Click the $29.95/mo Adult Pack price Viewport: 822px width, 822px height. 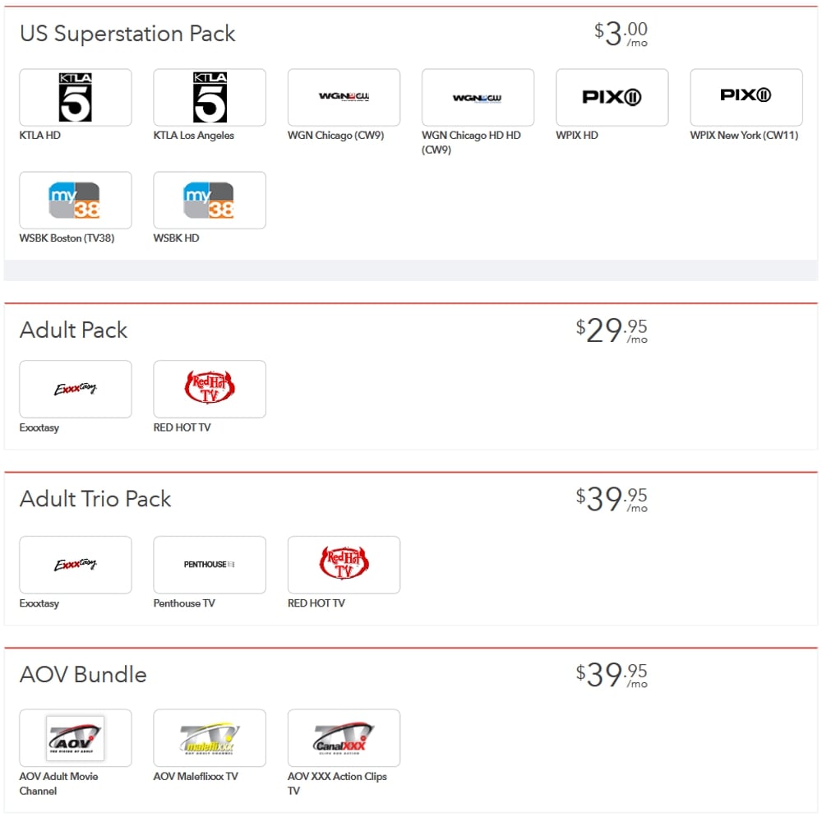[x=612, y=330]
